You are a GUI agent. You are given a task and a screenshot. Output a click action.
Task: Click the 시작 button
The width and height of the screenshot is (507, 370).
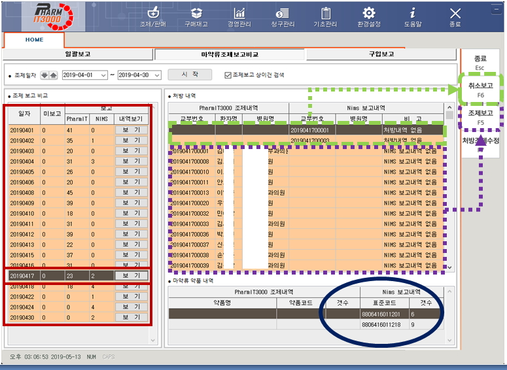190,75
